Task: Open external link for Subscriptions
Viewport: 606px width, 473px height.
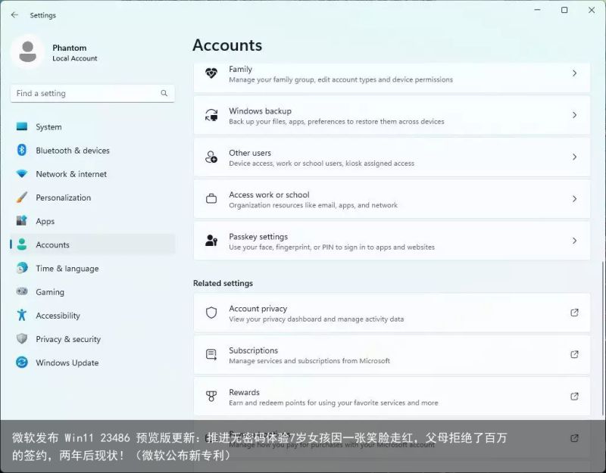Action: coord(574,354)
